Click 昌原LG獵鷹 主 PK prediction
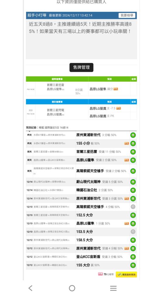Viewport: 144px width, 294px height. coord(102,116)
